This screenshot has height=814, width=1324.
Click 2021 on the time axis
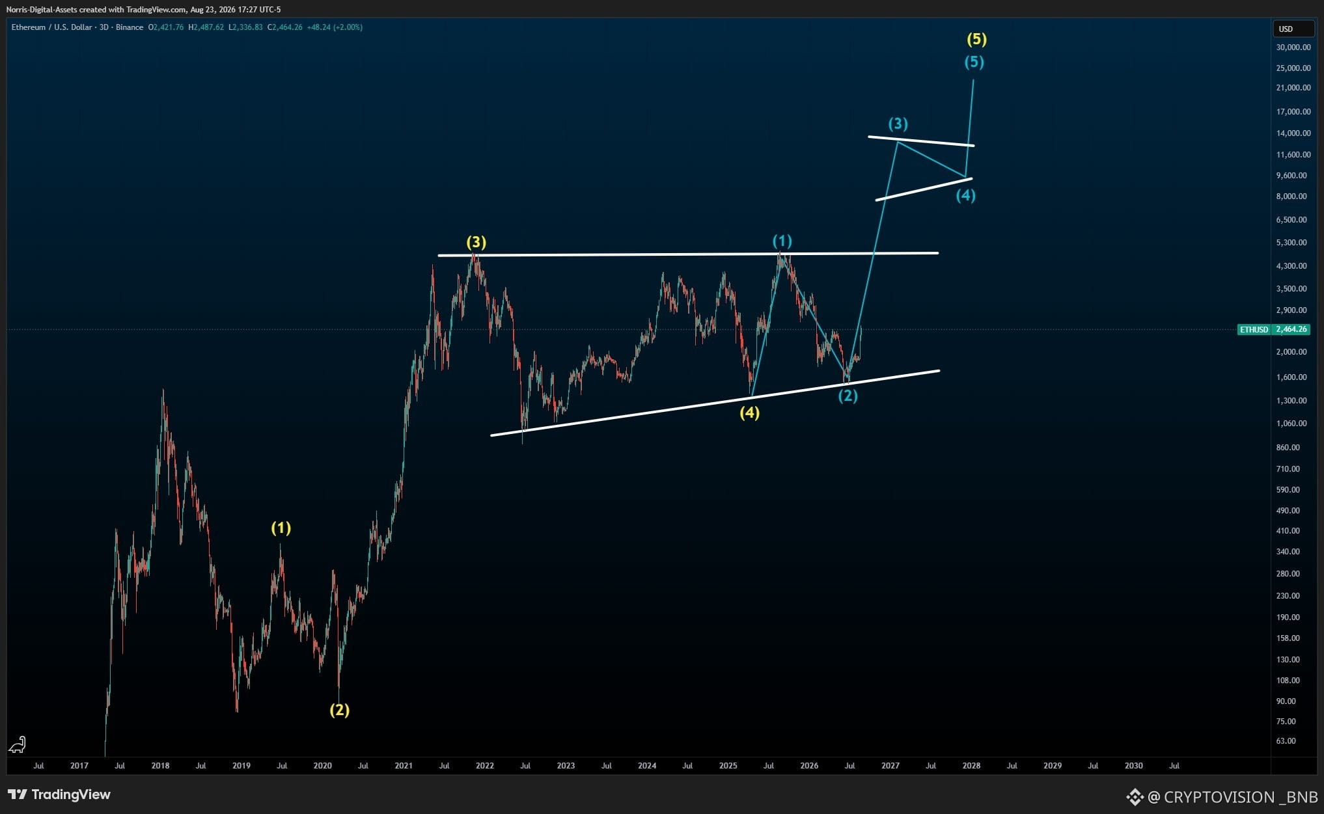pos(404,766)
